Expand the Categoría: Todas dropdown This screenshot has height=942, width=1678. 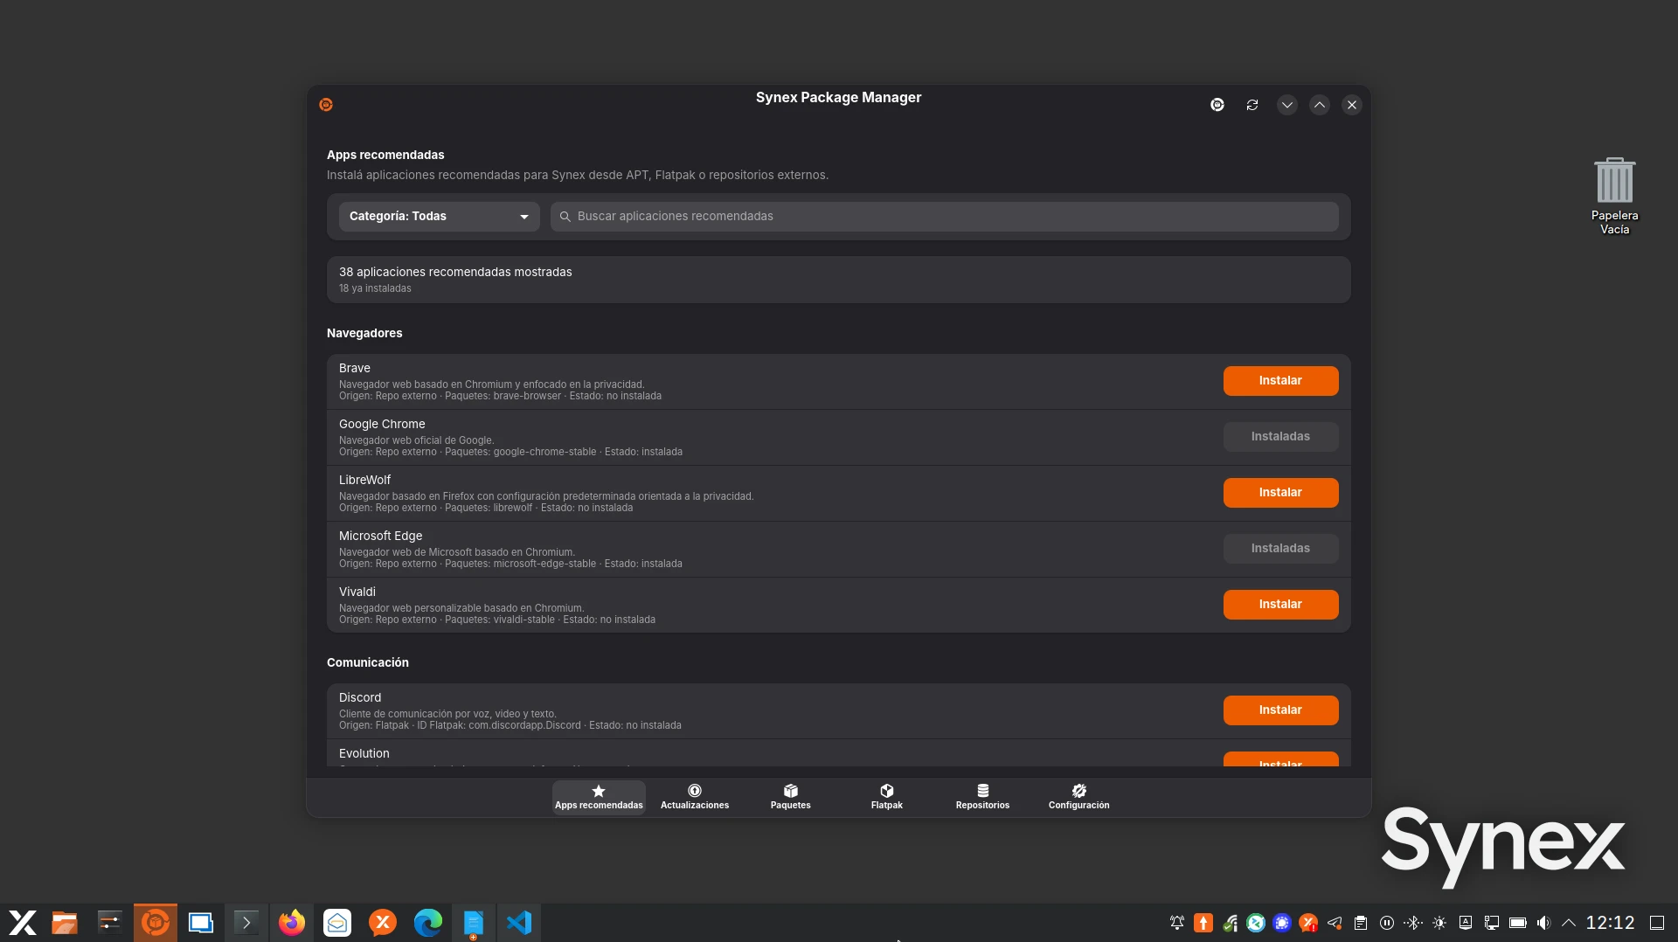[439, 217]
